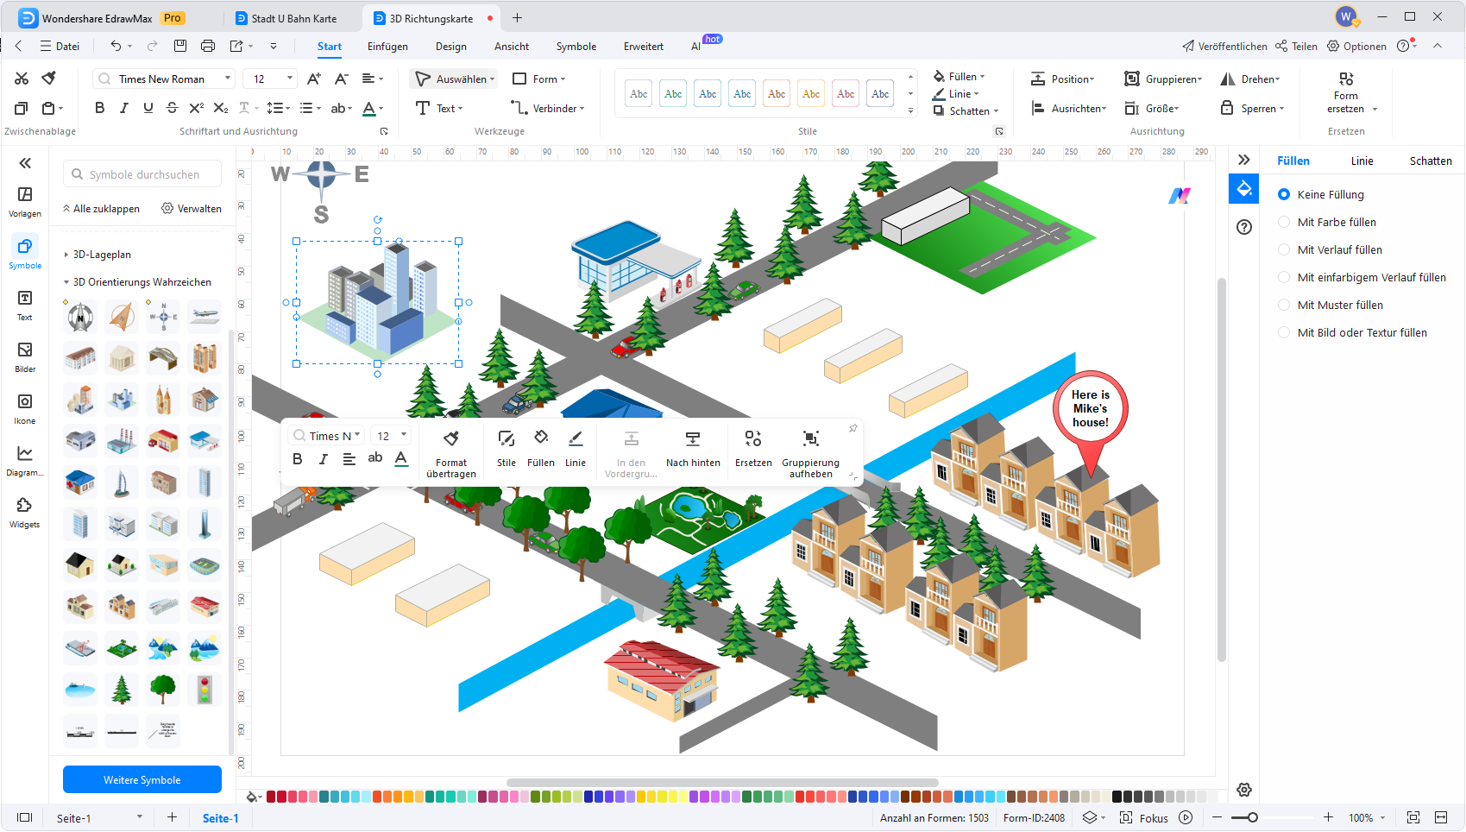
Task: Open the Design ribbon tab
Action: (x=450, y=47)
